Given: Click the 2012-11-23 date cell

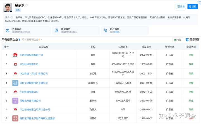Looking at the screenshot, I should 146,92.
